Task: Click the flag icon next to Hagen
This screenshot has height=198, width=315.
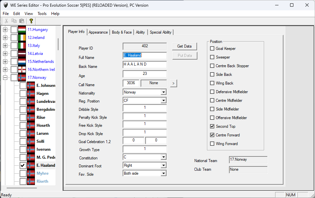Action: coord(31,94)
